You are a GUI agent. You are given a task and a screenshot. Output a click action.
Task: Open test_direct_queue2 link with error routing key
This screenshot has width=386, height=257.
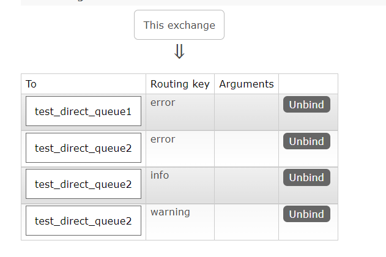pyautogui.click(x=83, y=148)
